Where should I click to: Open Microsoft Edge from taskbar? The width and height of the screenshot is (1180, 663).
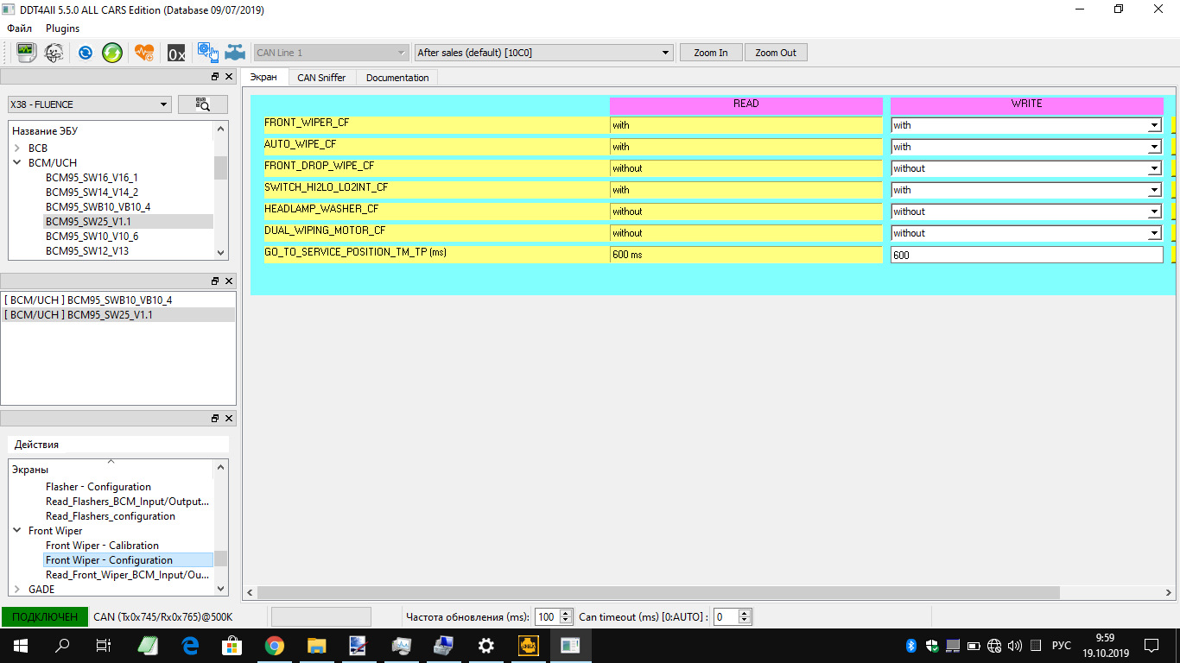[190, 646]
